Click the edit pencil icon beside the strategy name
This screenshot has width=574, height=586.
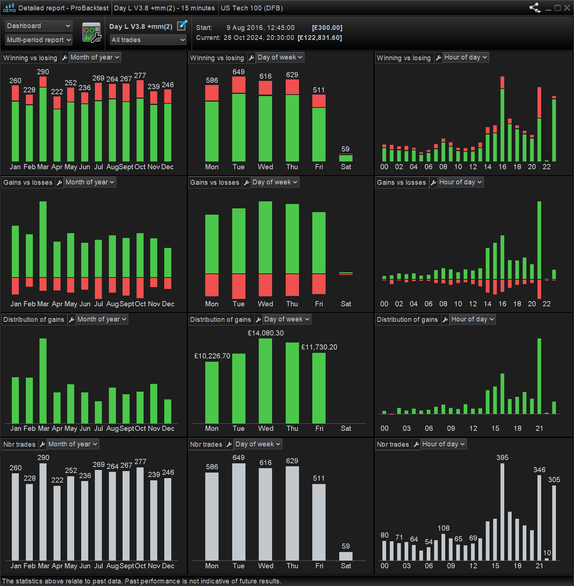(182, 25)
